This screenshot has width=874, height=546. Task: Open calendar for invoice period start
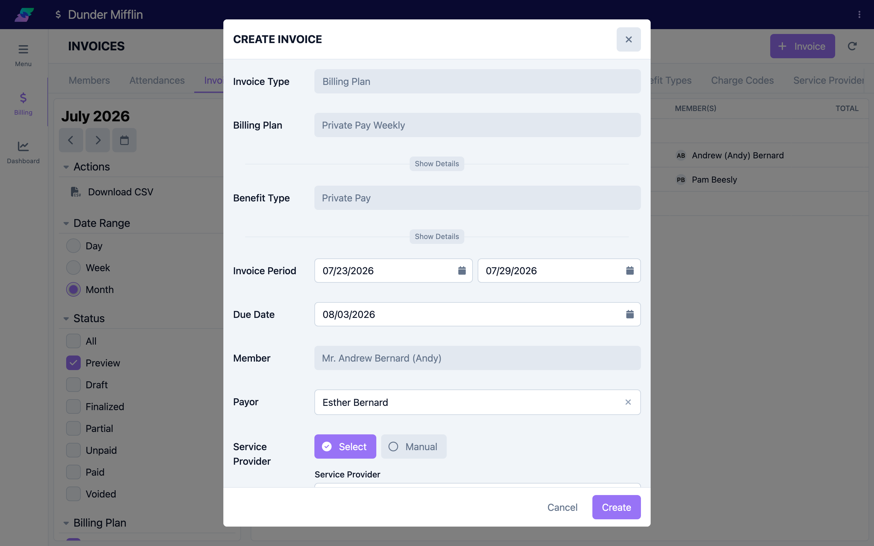click(x=462, y=271)
